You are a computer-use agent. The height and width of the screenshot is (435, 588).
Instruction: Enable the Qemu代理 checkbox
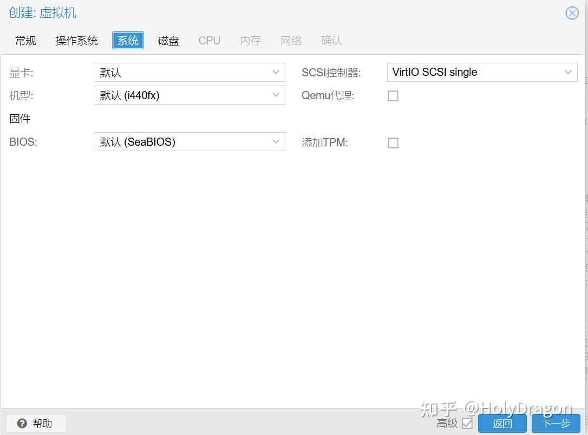pos(393,95)
